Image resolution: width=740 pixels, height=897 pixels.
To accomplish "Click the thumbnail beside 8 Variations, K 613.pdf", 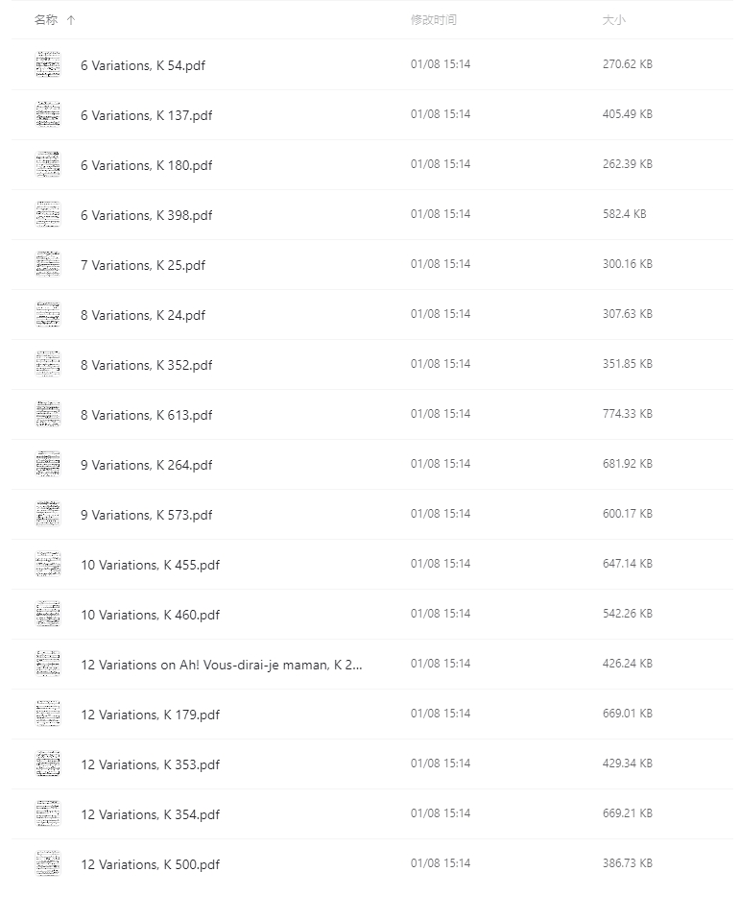I will tap(47, 414).
